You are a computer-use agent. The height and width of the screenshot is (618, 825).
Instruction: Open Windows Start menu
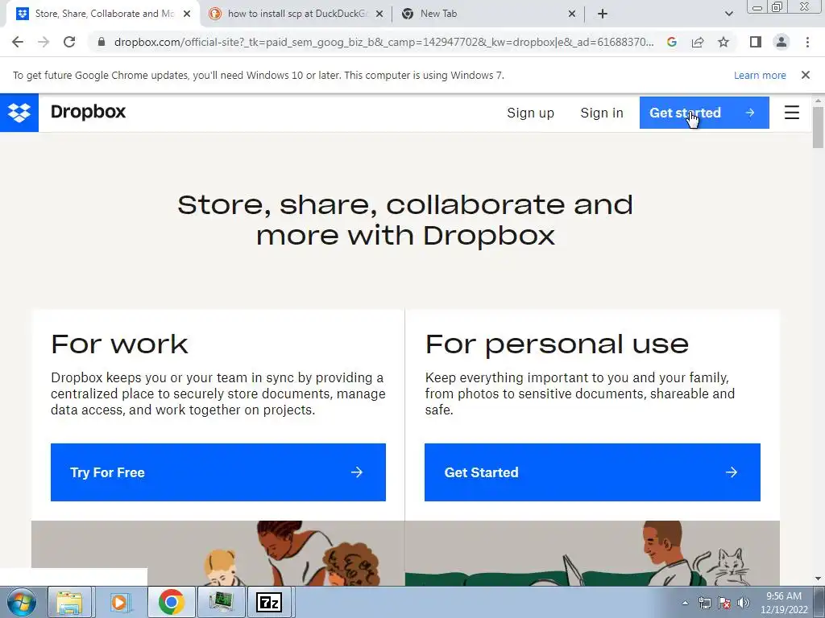[22, 602]
